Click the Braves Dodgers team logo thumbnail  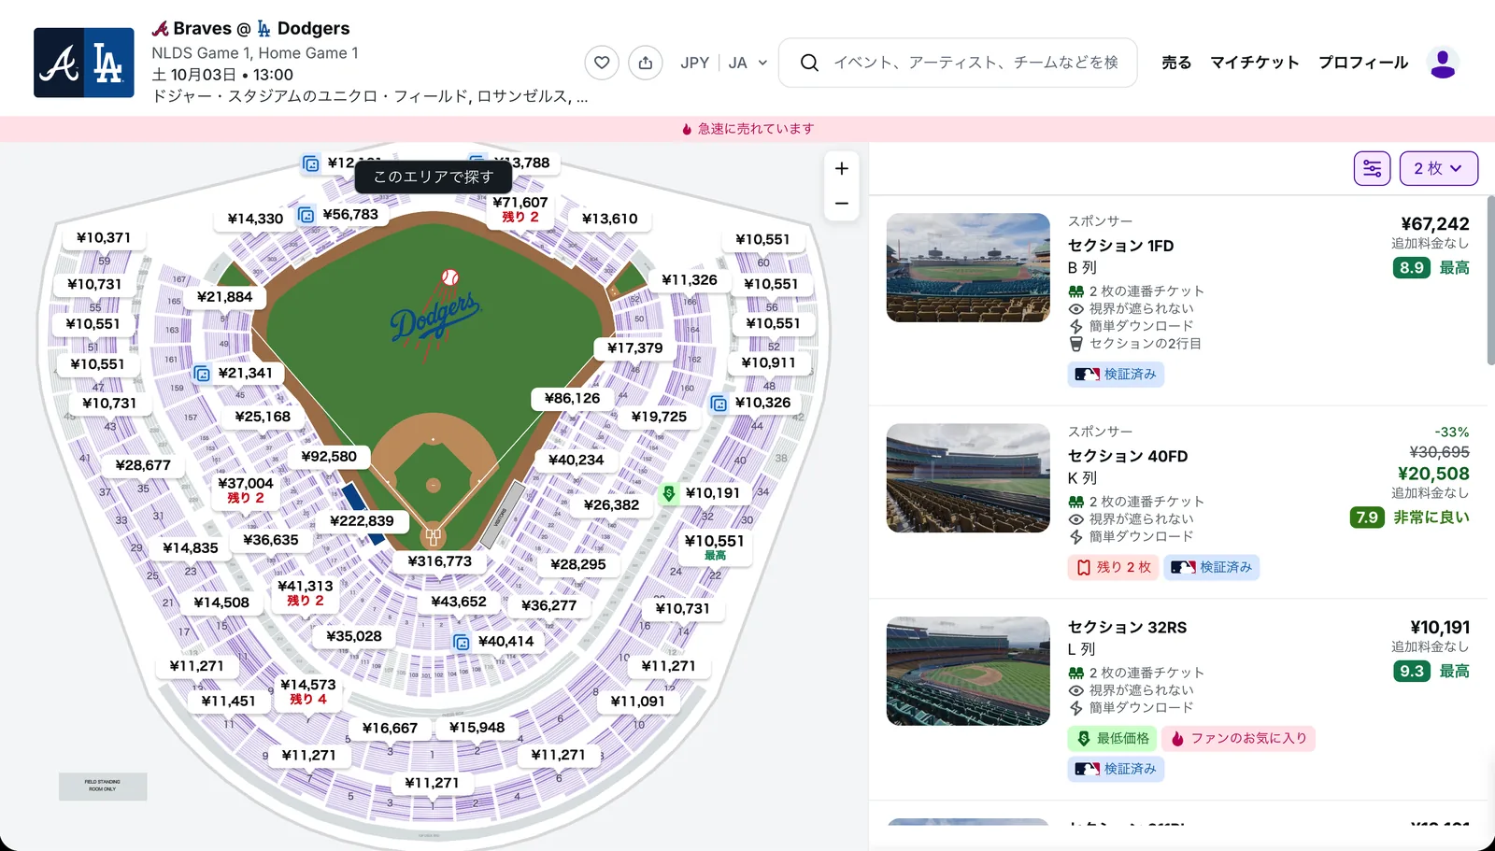(x=84, y=63)
